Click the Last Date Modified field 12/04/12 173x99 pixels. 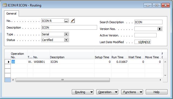(x=143, y=42)
